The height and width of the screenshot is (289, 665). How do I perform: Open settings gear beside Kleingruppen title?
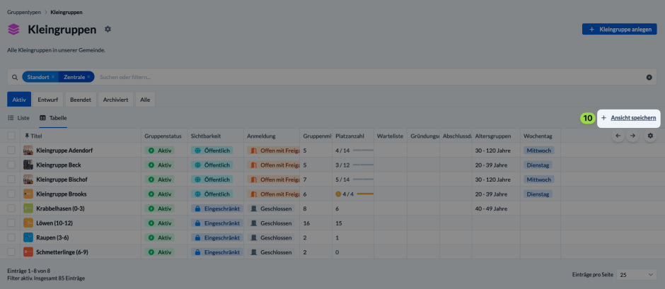[x=108, y=29]
